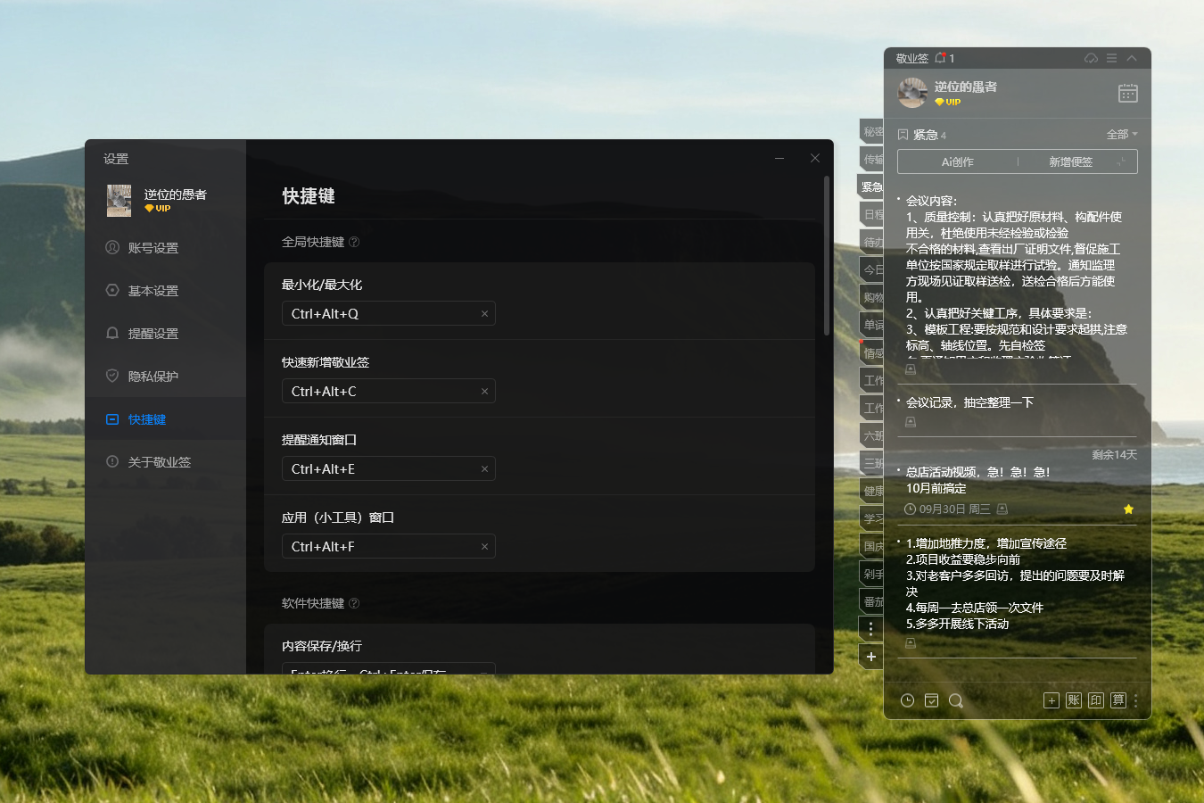Switch to the 传输 category tab

872,160
